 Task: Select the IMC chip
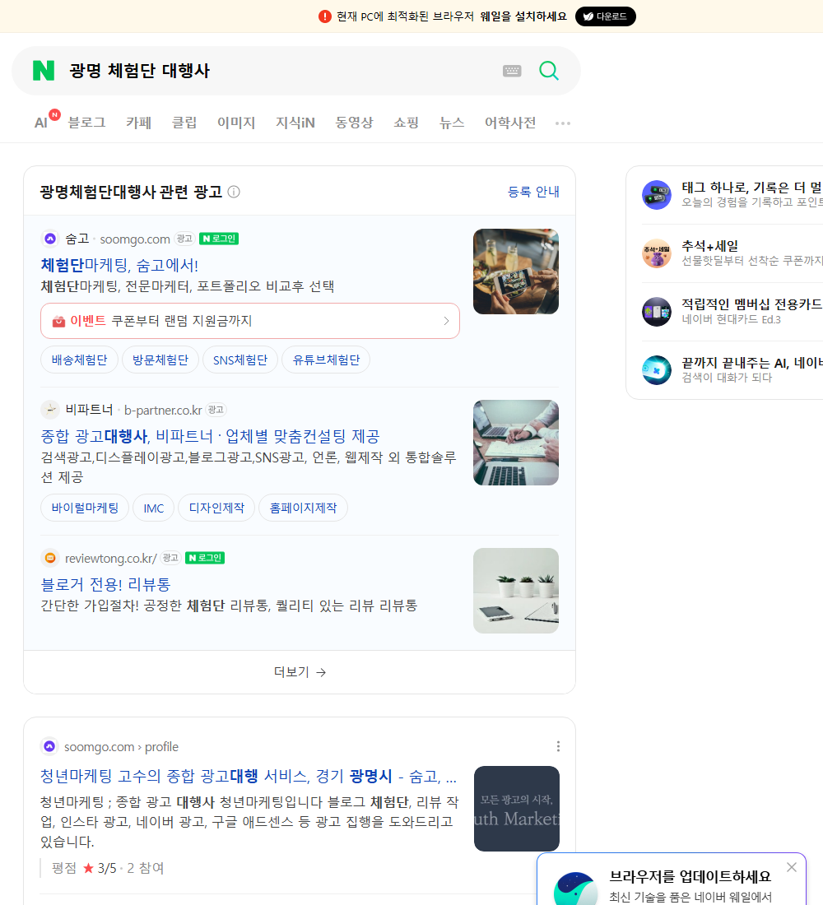tap(154, 508)
